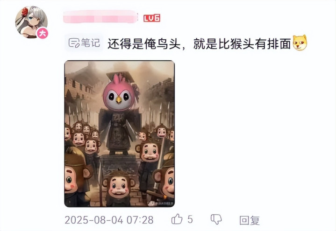Click the helmeted monkey at image right edge
Image resolution: width=336 pixels, height=231 pixels.
tap(165, 179)
